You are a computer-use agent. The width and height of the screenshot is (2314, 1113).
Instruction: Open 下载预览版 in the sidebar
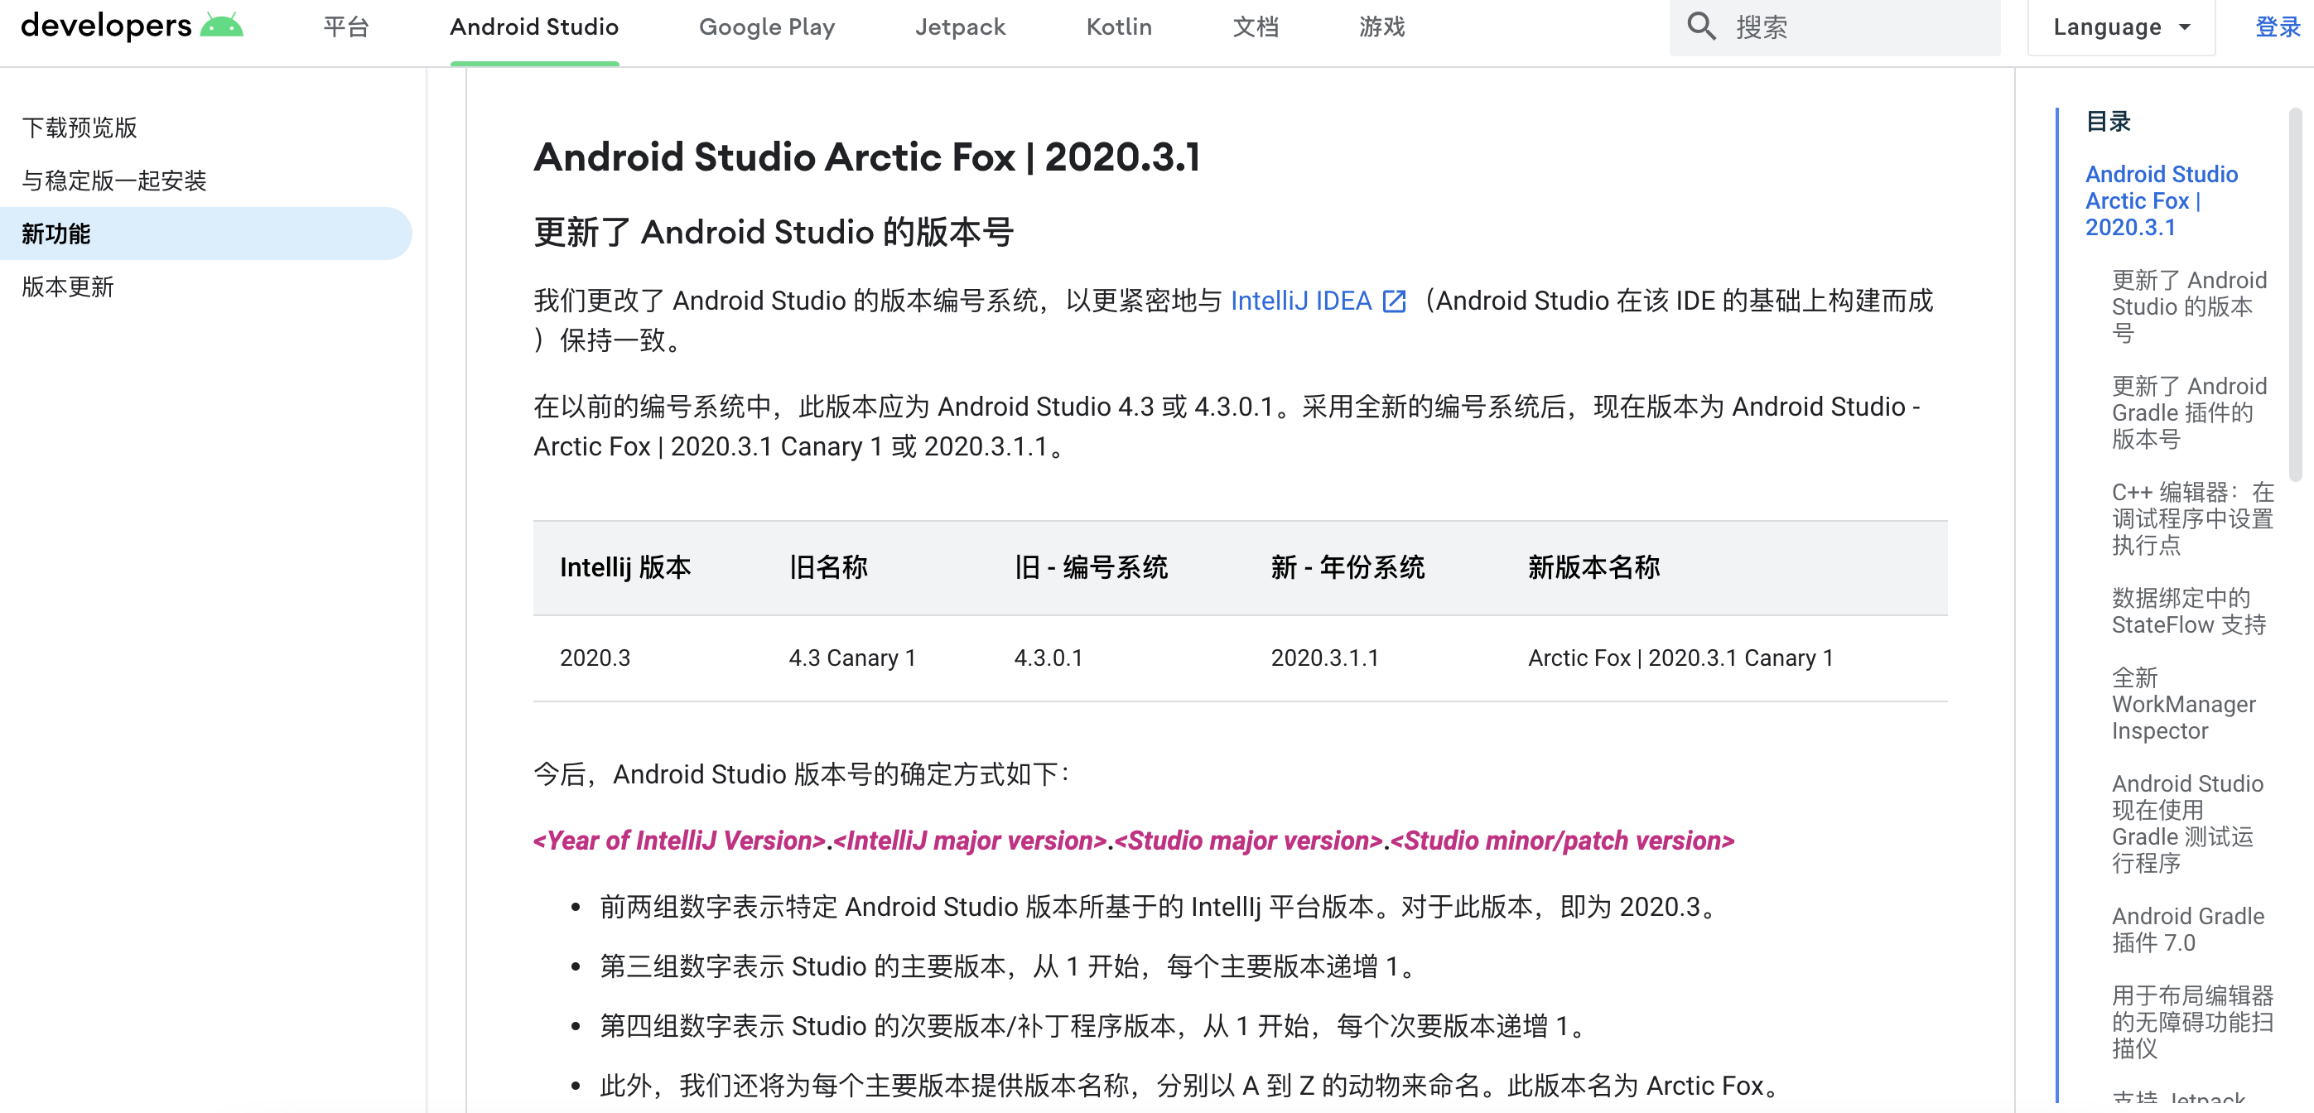[79, 128]
